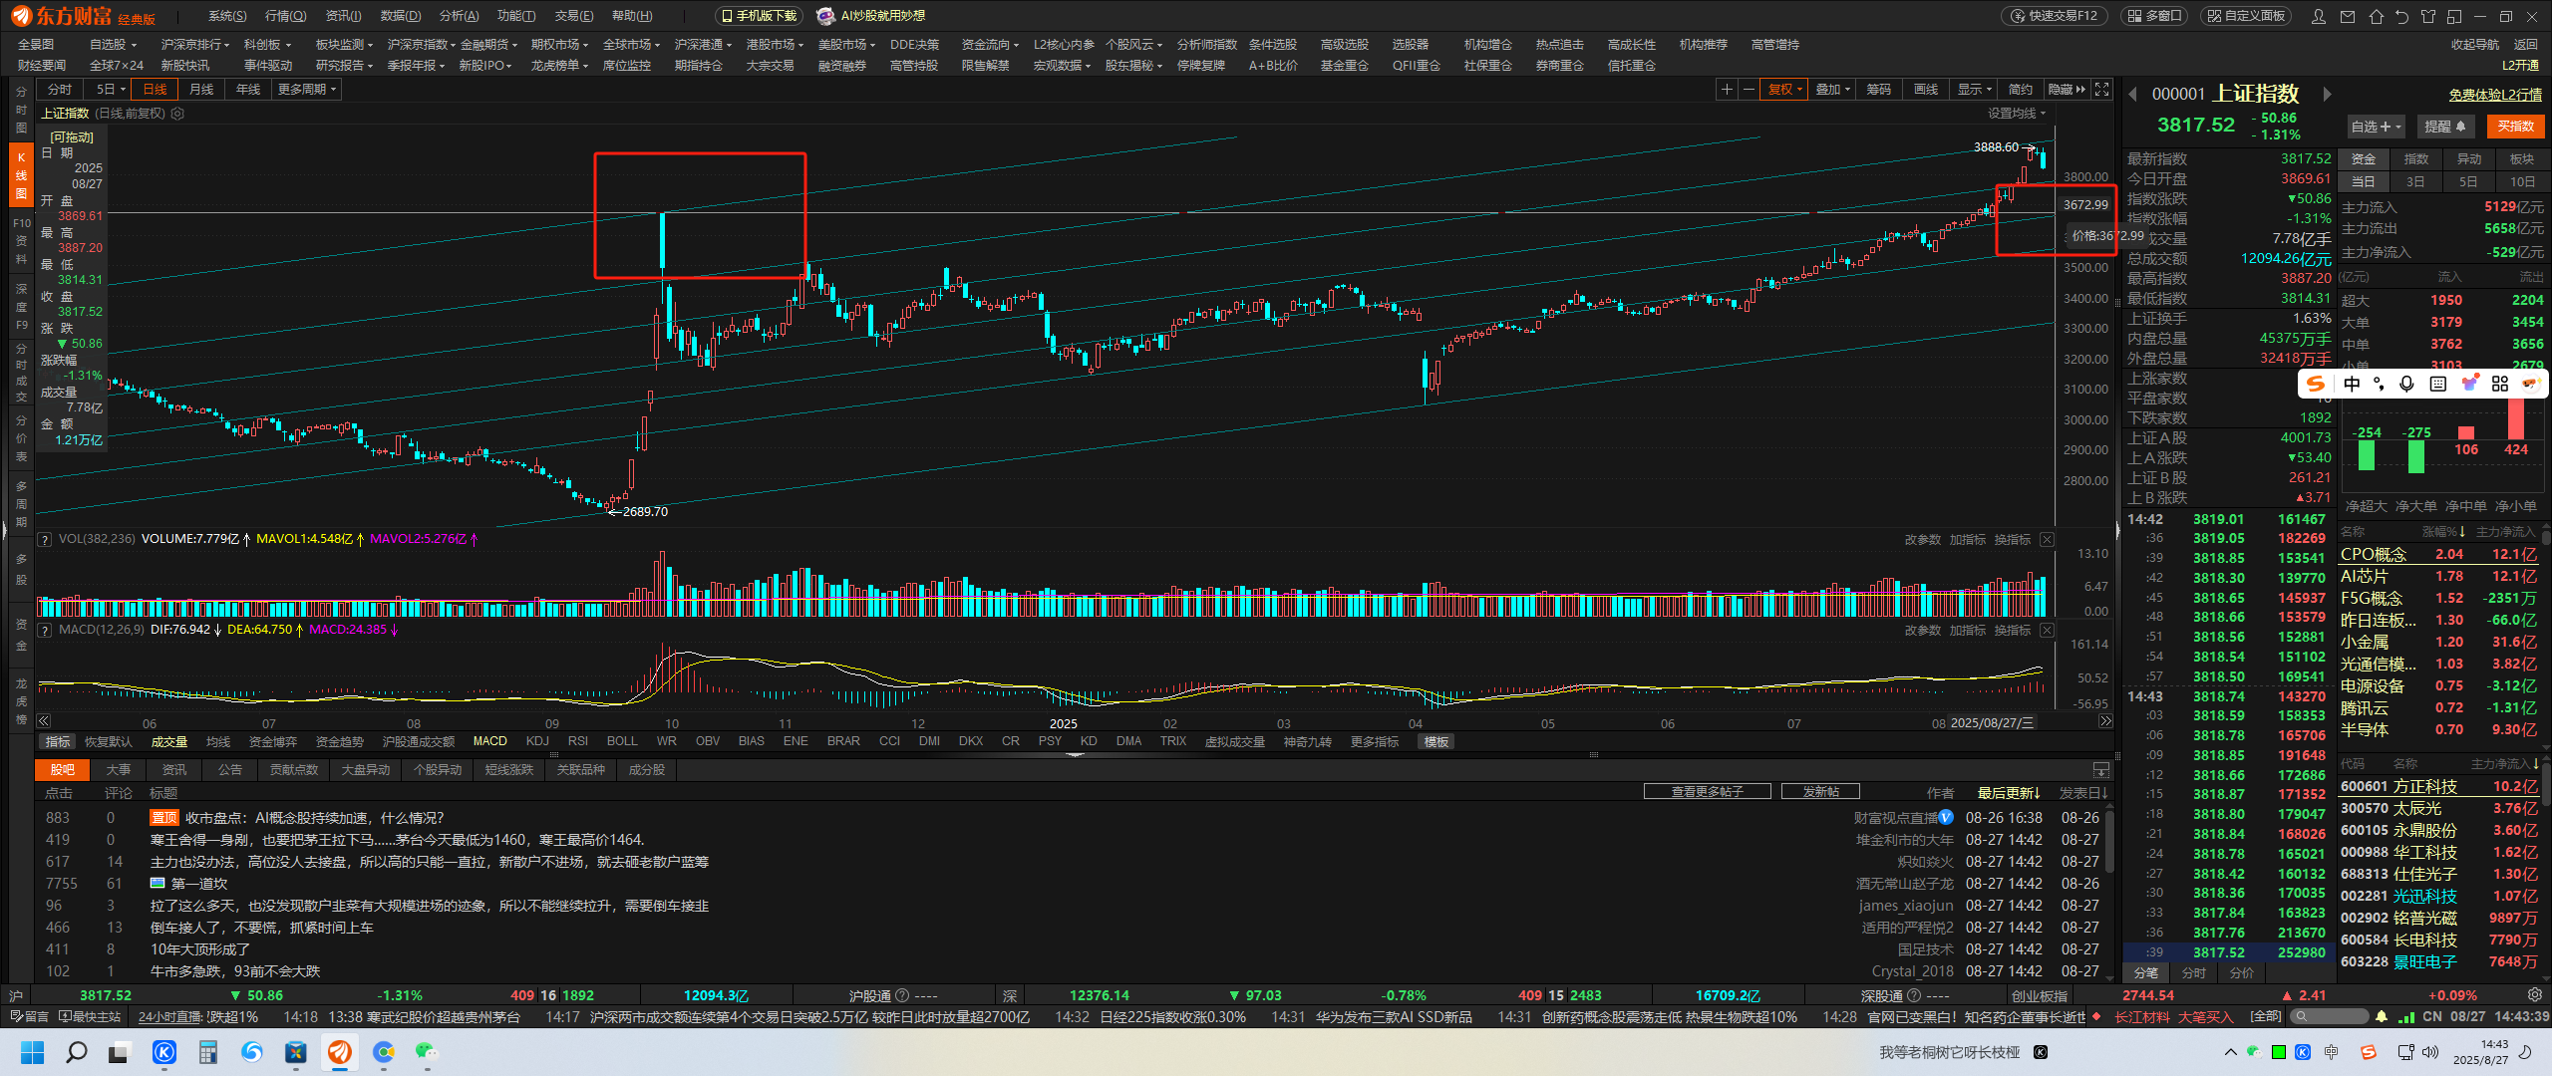Click the status bar search input field

2329,1016
